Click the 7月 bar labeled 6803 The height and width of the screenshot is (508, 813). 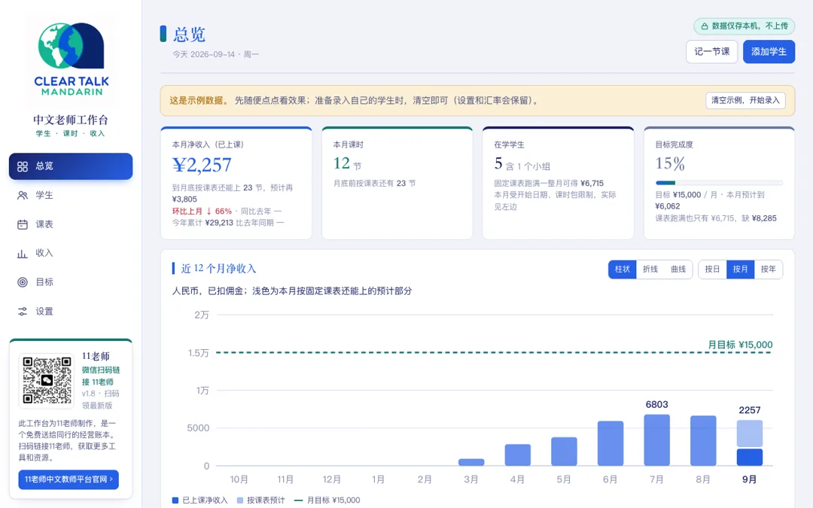tap(656, 440)
